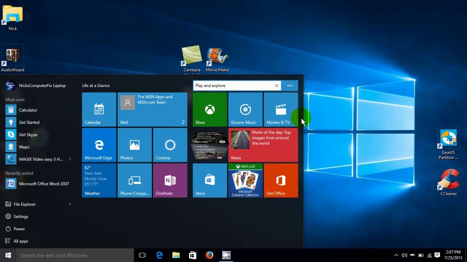Select the Movie Maker desktop shortcut

217,59
